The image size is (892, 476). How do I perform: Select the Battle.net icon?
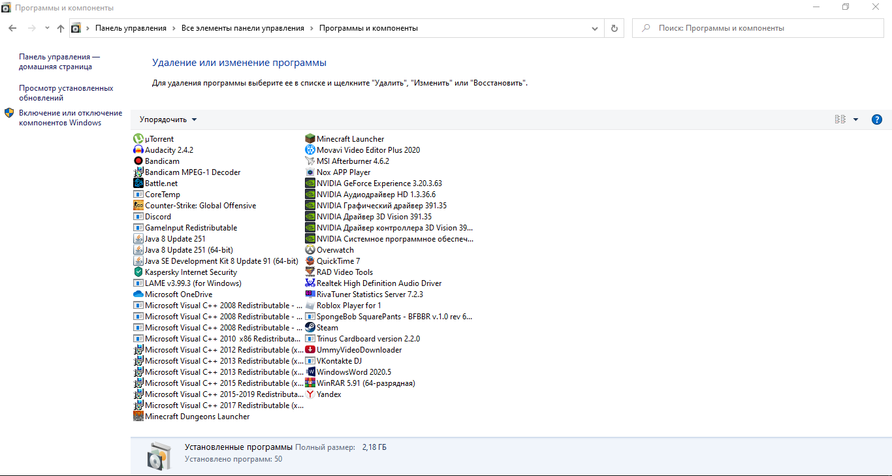click(x=138, y=183)
